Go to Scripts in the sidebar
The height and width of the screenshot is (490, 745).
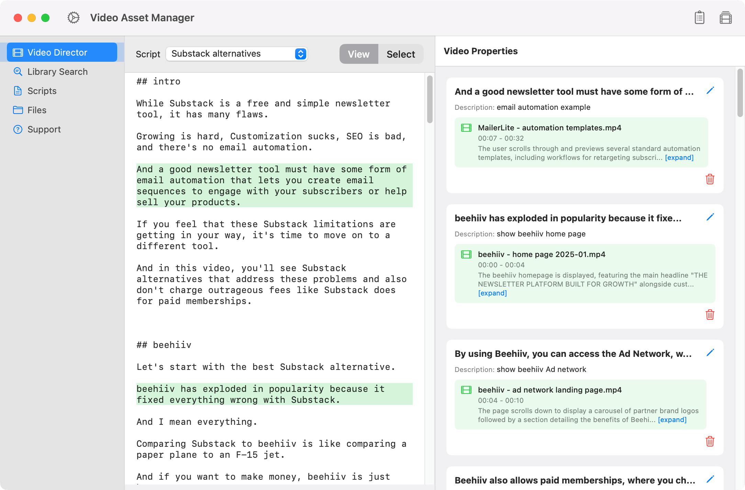pos(42,91)
